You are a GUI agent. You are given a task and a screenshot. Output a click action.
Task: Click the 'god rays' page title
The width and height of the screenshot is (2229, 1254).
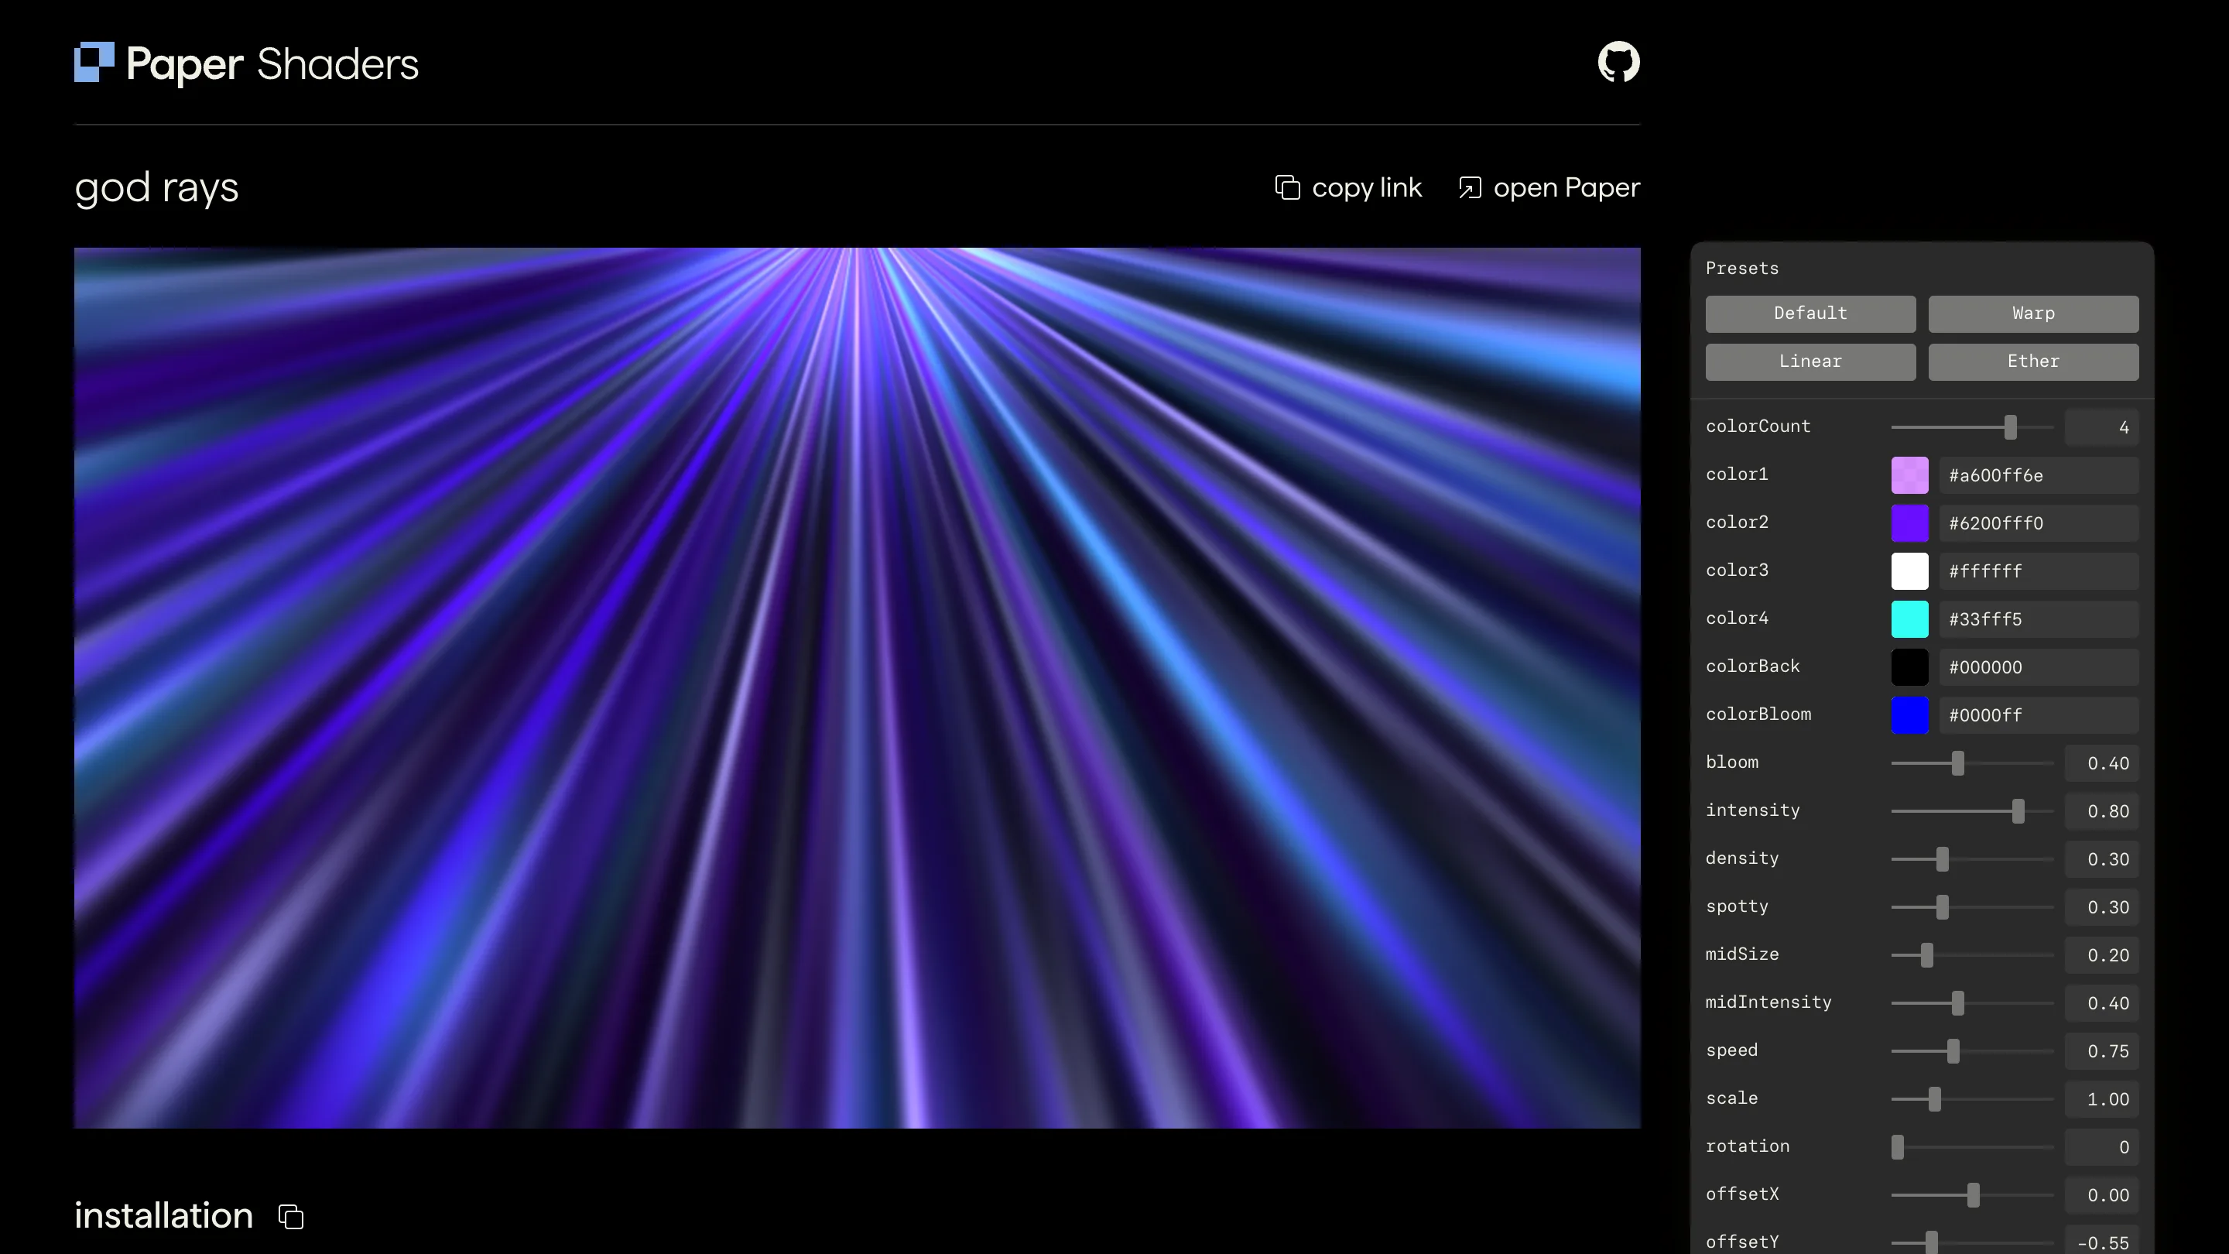[x=156, y=188]
